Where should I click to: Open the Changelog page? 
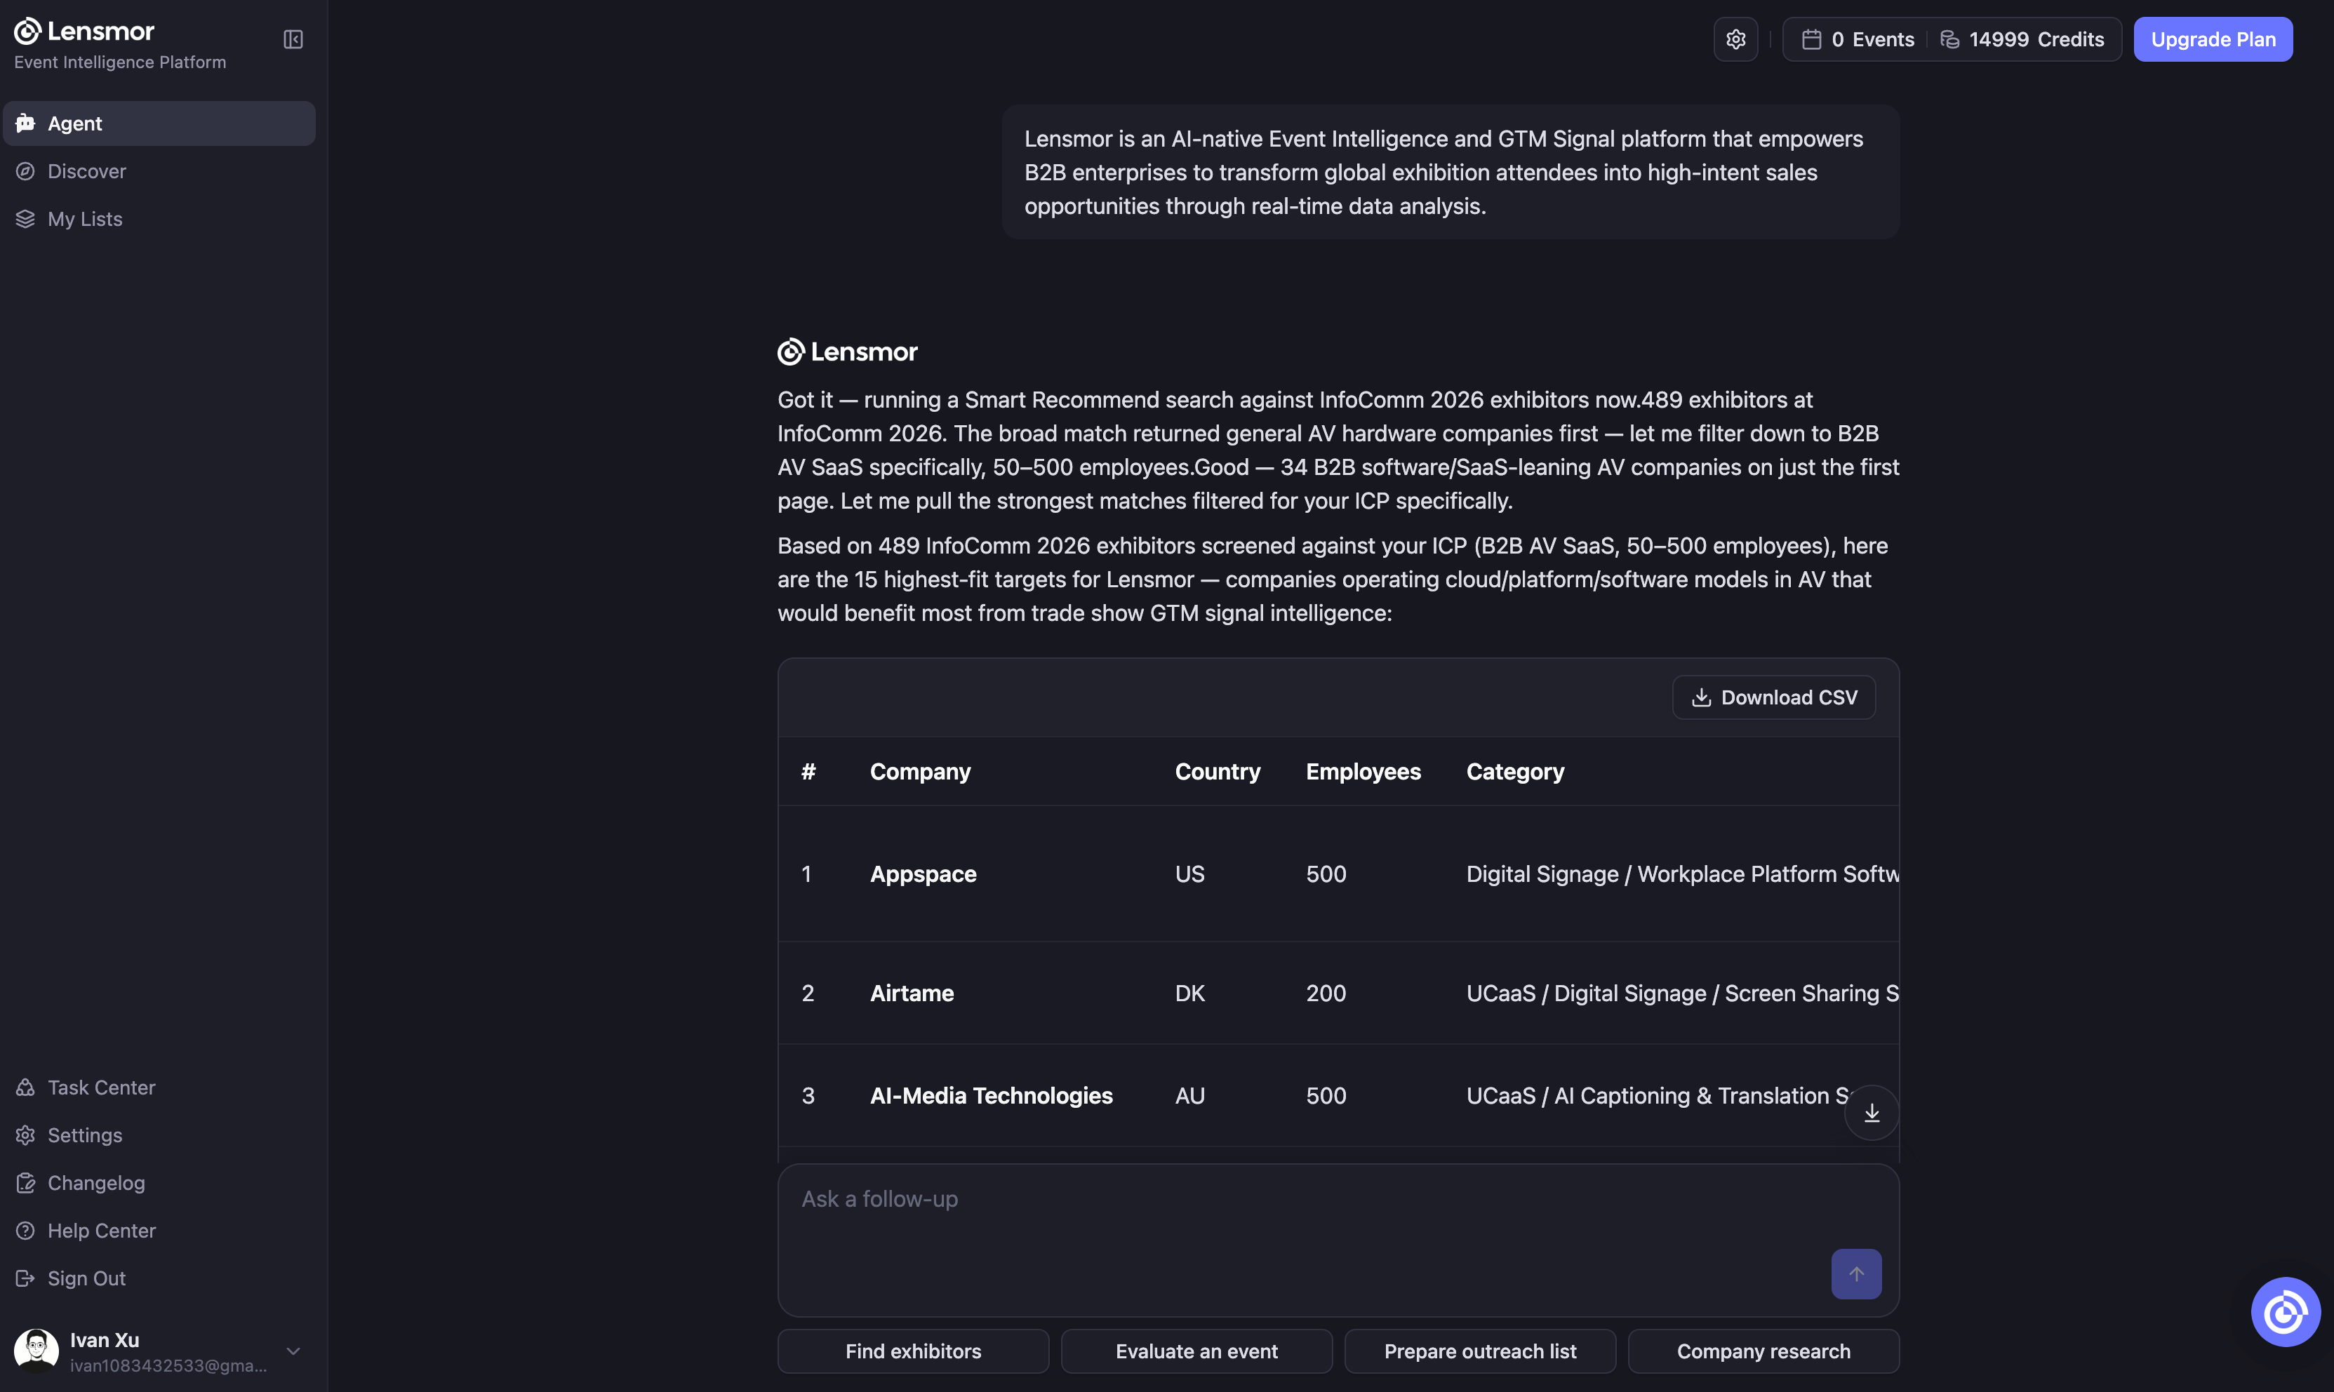[x=159, y=1183]
